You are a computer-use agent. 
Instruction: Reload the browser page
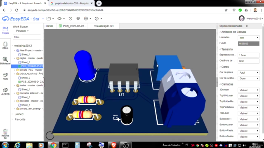16,10
